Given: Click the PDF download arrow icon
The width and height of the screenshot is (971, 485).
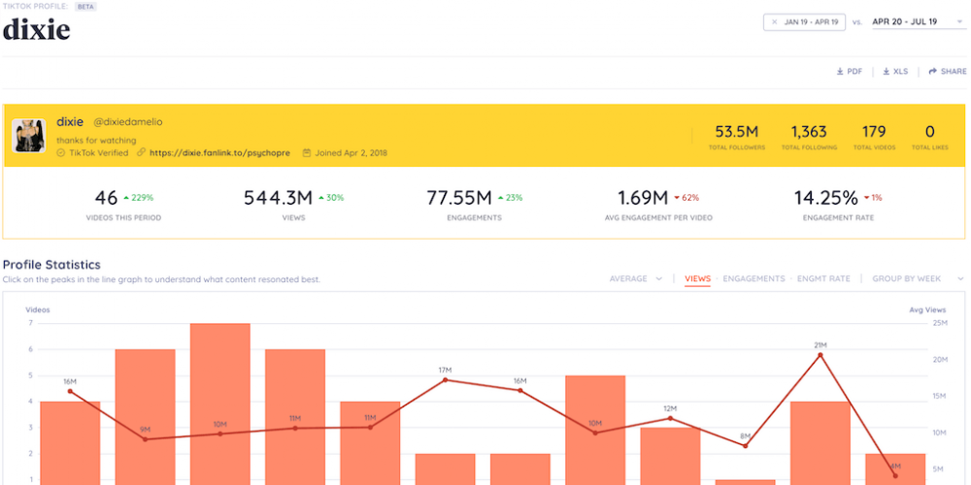Looking at the screenshot, I should (840, 72).
